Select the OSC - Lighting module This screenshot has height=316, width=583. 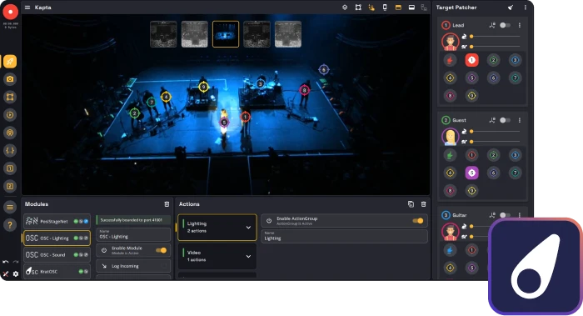(x=57, y=238)
